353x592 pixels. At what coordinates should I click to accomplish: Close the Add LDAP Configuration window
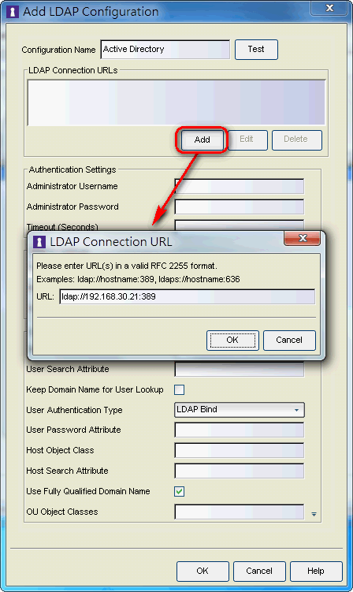click(x=329, y=8)
